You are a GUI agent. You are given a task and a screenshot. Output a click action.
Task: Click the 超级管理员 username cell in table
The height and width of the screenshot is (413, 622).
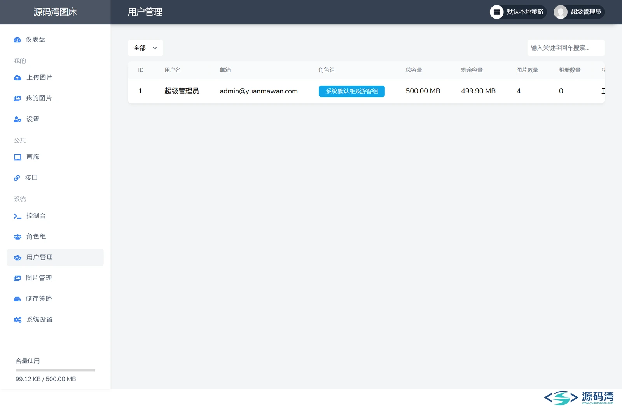pyautogui.click(x=182, y=91)
